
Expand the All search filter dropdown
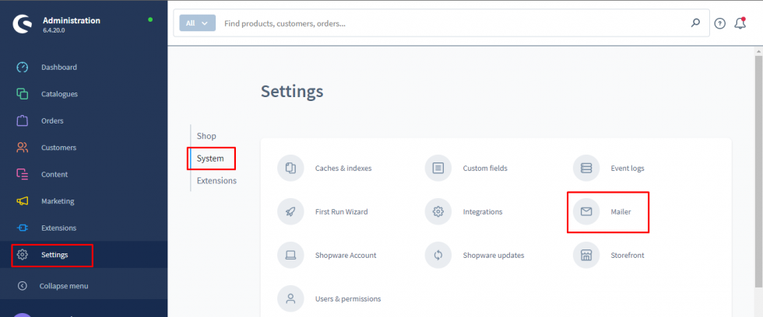coord(197,23)
